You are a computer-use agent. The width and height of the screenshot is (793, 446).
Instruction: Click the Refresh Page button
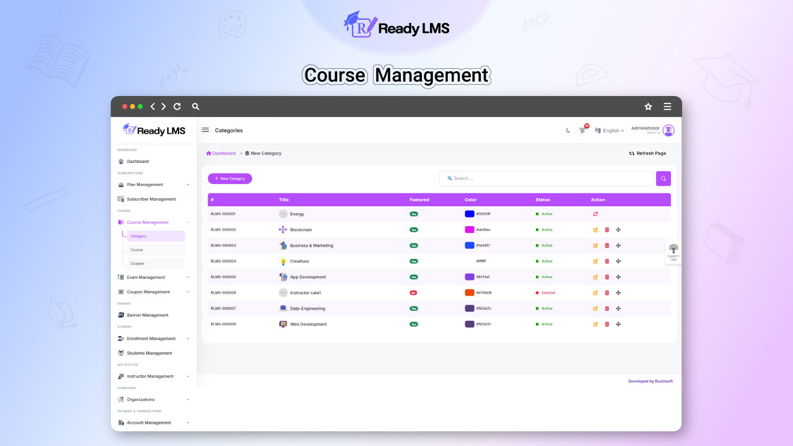tap(647, 154)
